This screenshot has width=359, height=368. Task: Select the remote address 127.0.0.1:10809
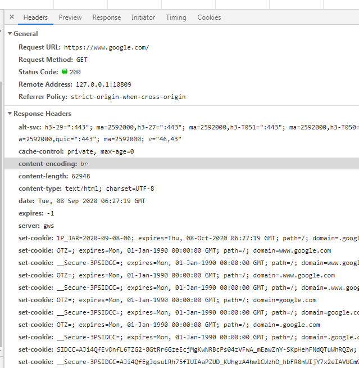103,84
